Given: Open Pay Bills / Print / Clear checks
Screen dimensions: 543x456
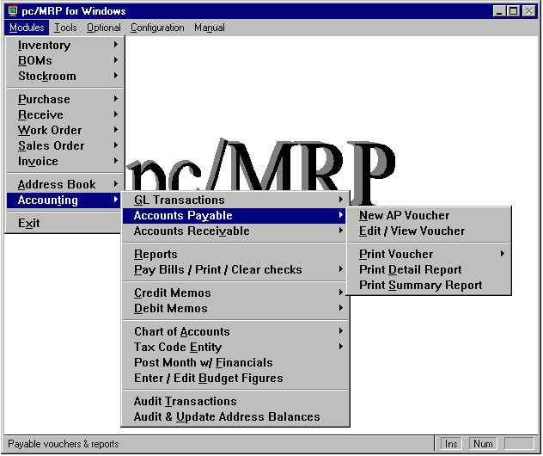Looking at the screenshot, I should click(235, 269).
